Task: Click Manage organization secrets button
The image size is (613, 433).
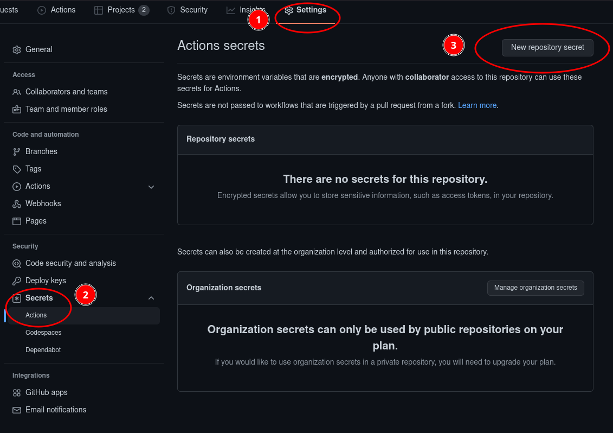Action: [x=535, y=288]
